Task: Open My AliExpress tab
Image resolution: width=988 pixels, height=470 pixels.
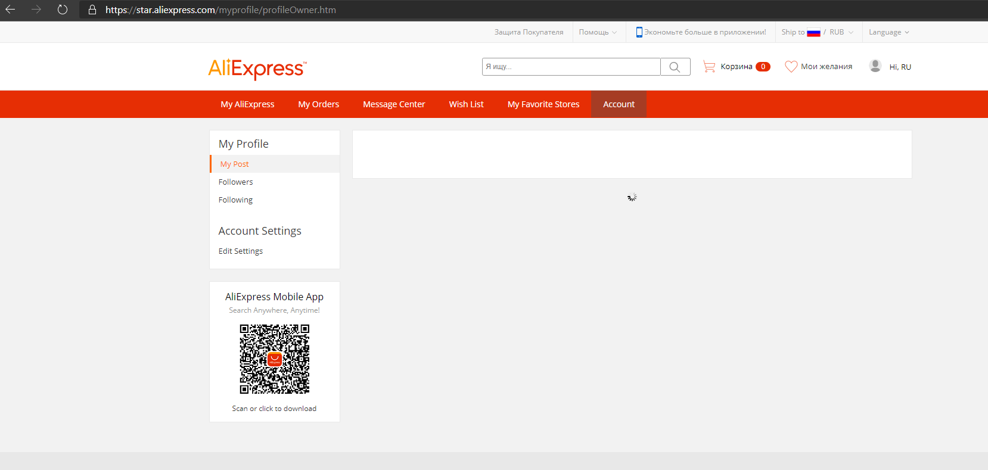Action: (x=248, y=104)
